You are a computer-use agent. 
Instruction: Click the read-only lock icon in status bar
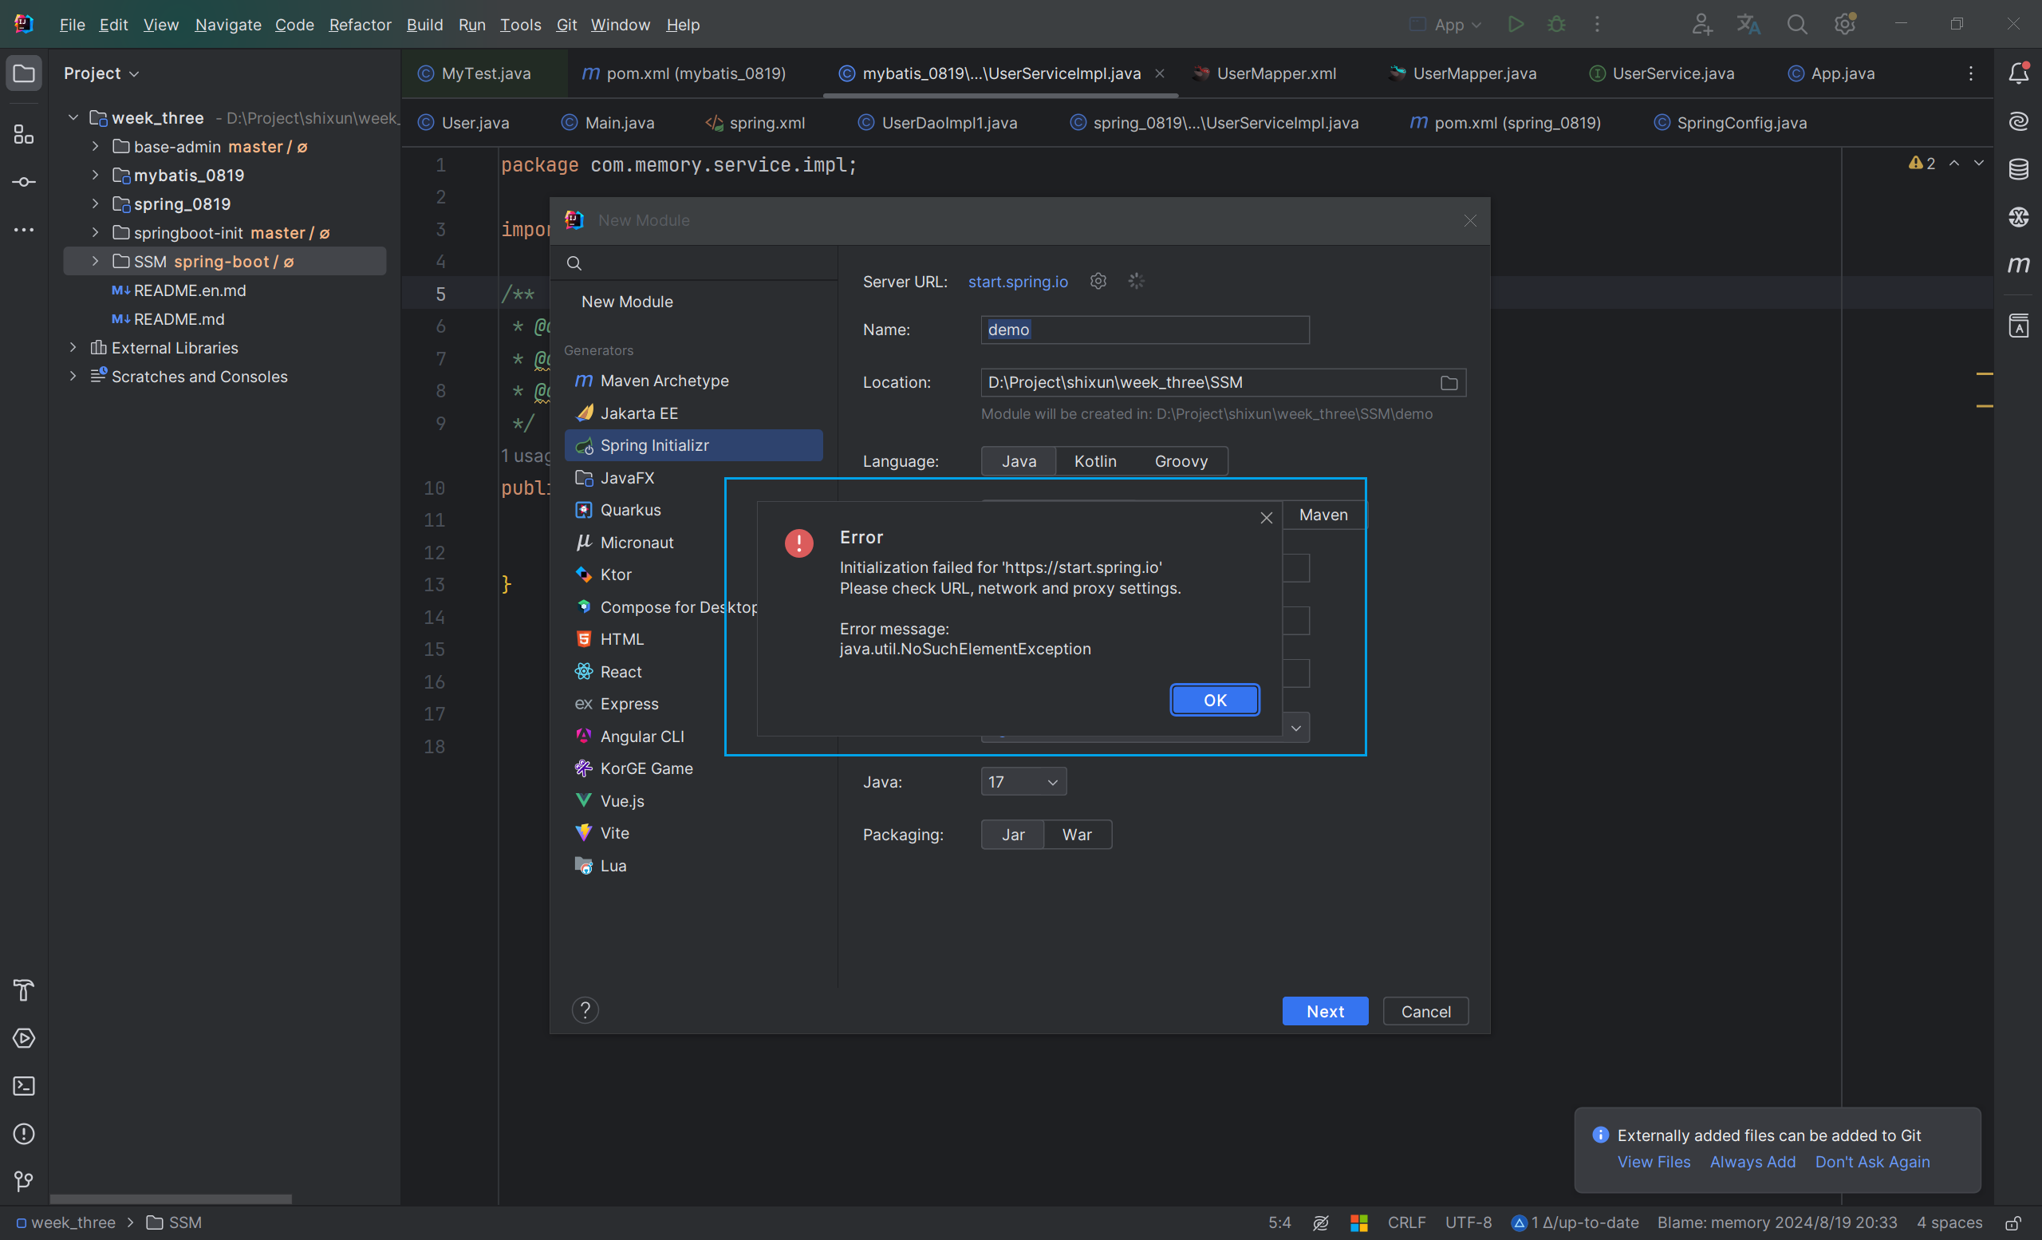[2013, 1222]
